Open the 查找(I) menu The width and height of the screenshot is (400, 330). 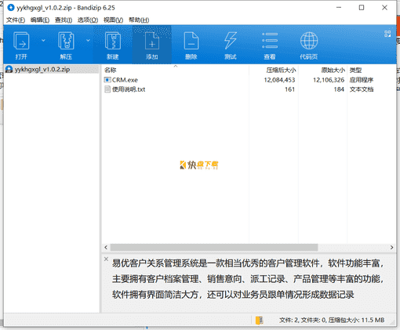point(64,20)
